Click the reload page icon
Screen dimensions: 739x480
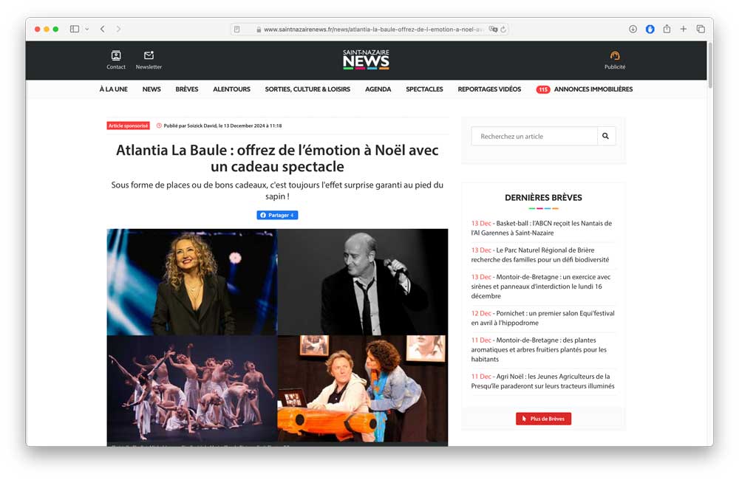coord(503,30)
